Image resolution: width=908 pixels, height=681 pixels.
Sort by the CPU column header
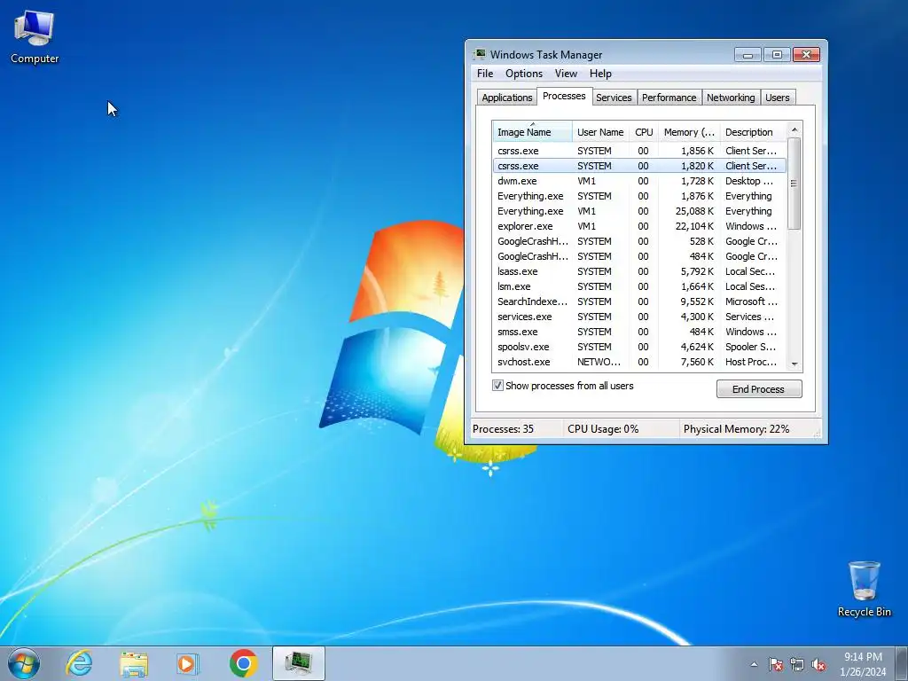tap(644, 132)
